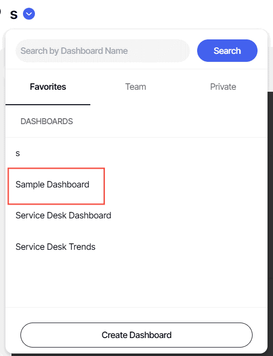Switch to the Favorites tab
Image resolution: width=273 pixels, height=356 pixels.
coord(48,87)
